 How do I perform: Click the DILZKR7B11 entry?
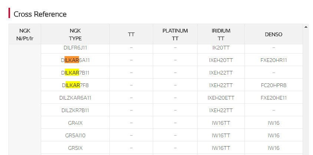point(75,110)
